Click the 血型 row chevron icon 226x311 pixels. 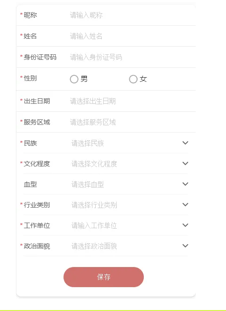pos(185,184)
